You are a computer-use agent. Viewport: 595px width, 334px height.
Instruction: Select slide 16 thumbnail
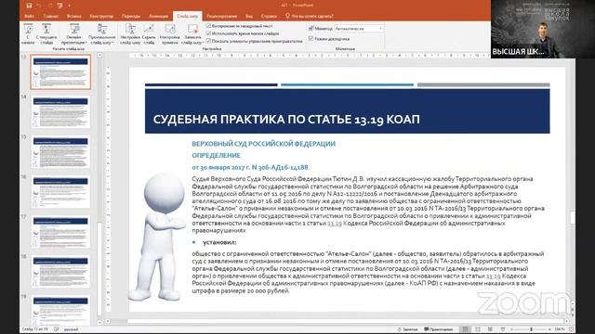pyautogui.click(x=60, y=192)
